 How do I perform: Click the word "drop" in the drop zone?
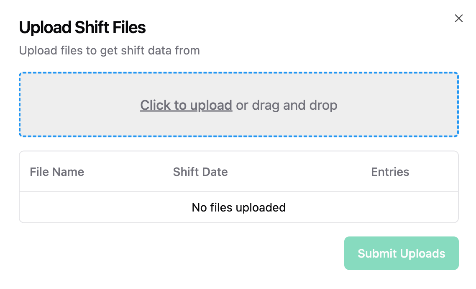click(x=323, y=105)
